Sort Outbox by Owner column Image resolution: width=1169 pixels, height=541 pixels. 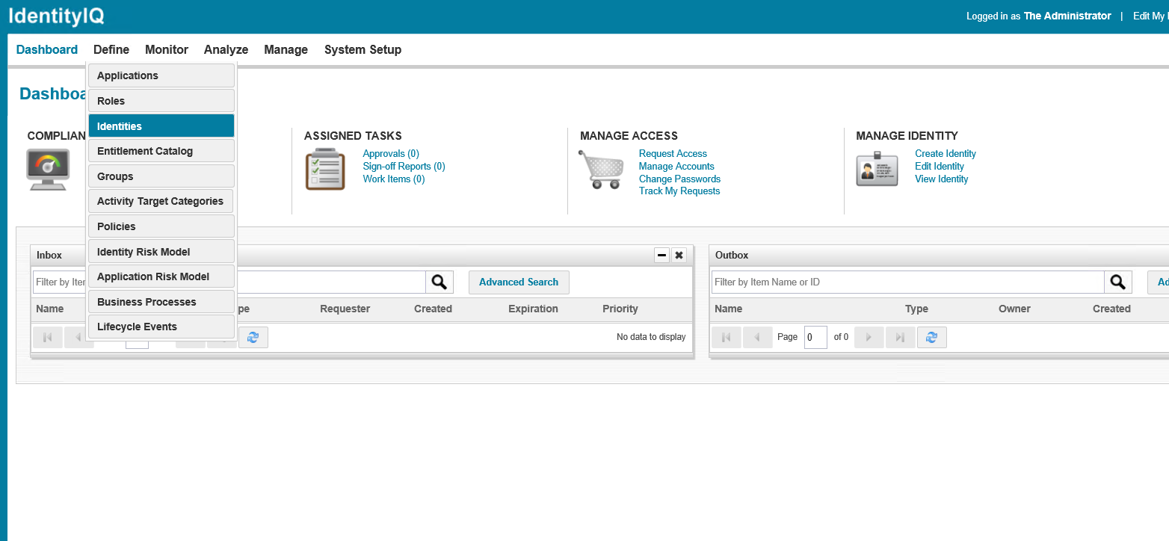click(1014, 309)
